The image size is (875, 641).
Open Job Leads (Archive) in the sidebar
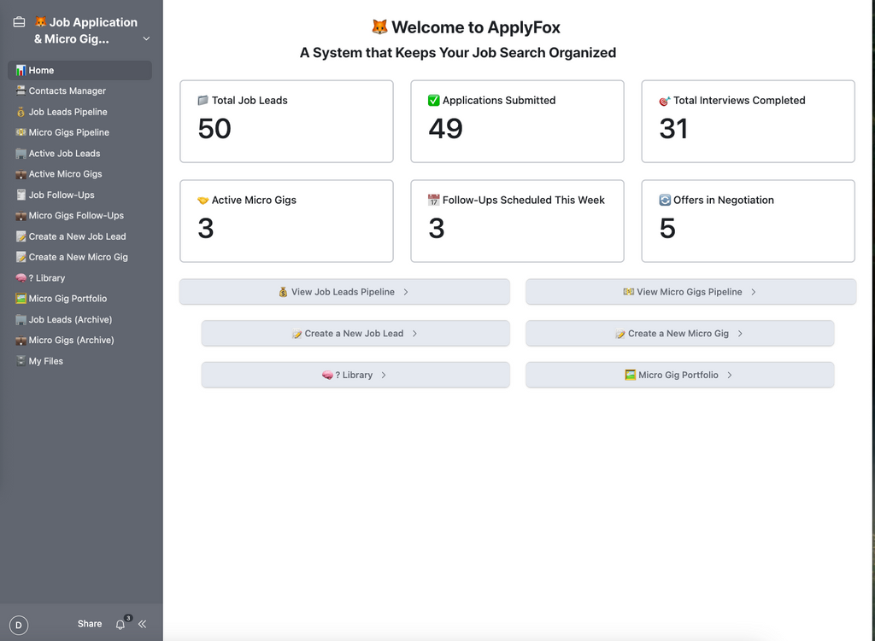point(79,319)
